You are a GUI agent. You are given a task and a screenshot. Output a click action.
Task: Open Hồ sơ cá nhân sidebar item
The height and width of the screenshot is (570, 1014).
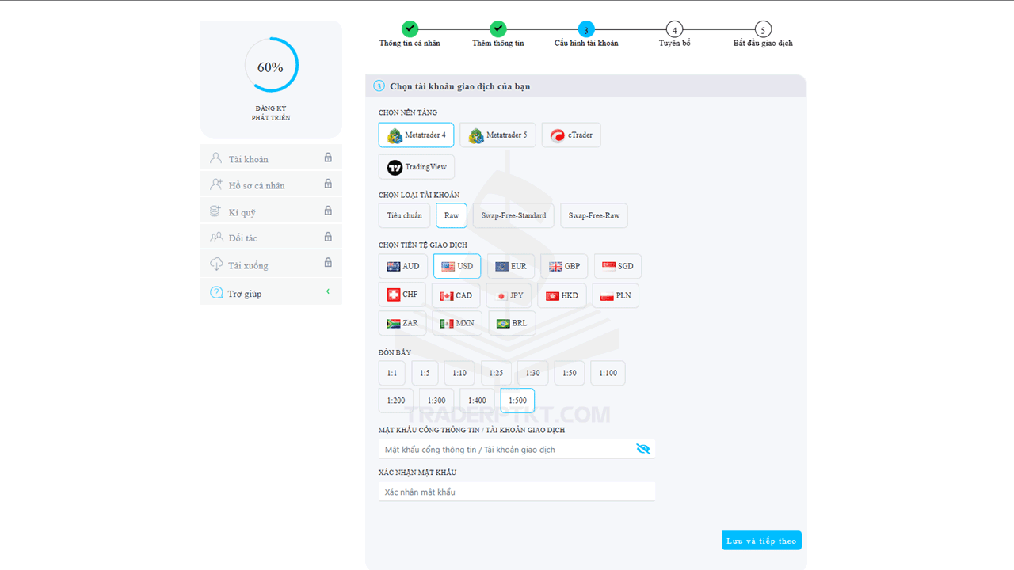[x=271, y=184]
